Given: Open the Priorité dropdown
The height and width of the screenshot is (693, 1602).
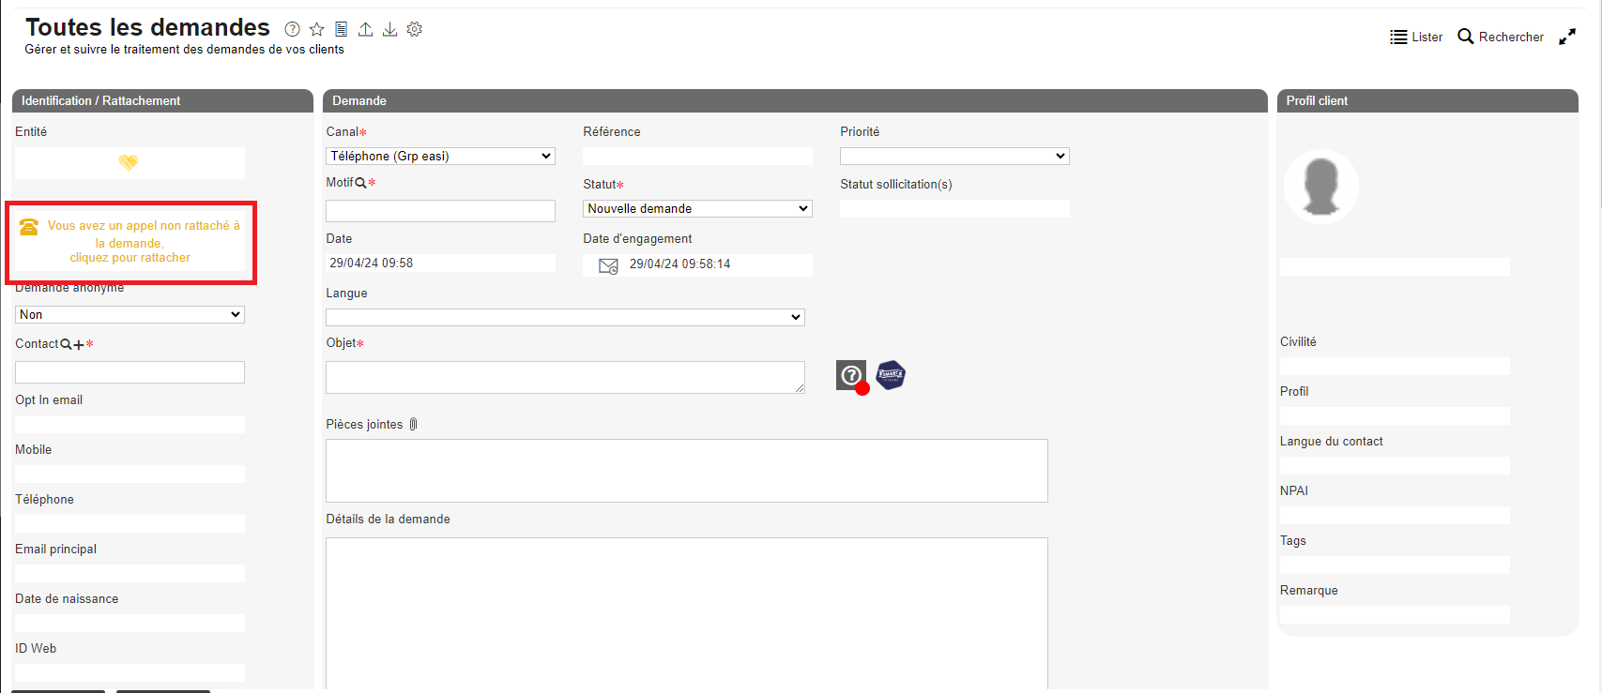Looking at the screenshot, I should tap(954, 157).
